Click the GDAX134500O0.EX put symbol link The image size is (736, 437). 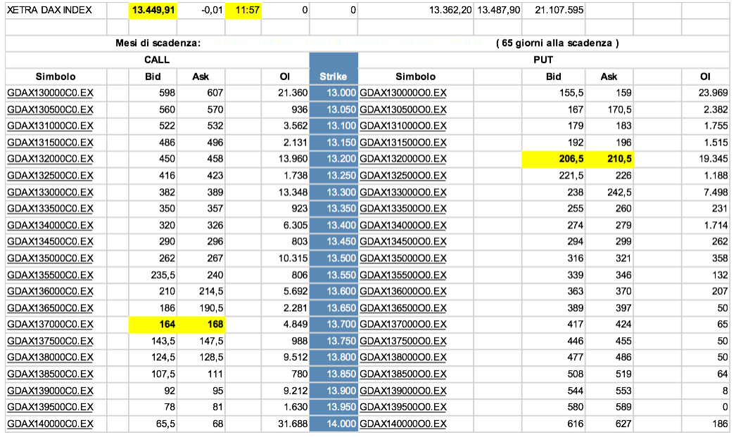402,242
